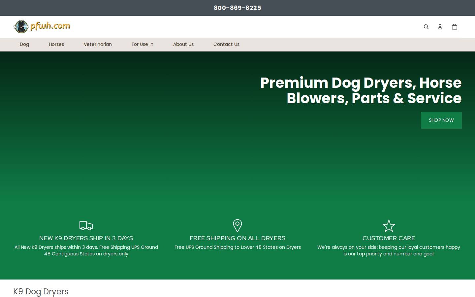Open the For Use In menu

(x=142, y=44)
